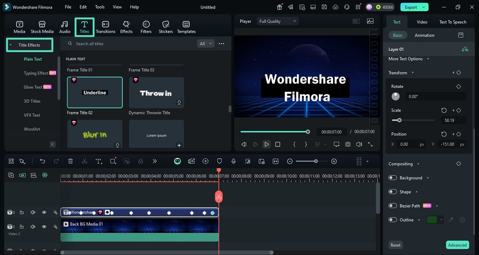Switch to the Animation sub-tab
Screen dimensions: 479x255
click(x=424, y=35)
